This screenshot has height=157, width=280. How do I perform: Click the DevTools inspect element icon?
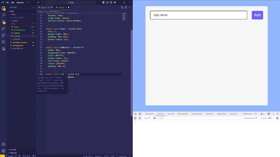click(x=136, y=114)
